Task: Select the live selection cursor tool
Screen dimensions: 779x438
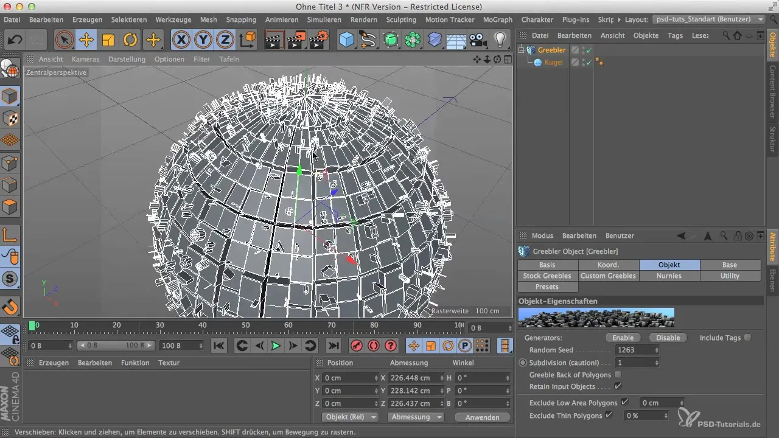Action: [x=64, y=40]
